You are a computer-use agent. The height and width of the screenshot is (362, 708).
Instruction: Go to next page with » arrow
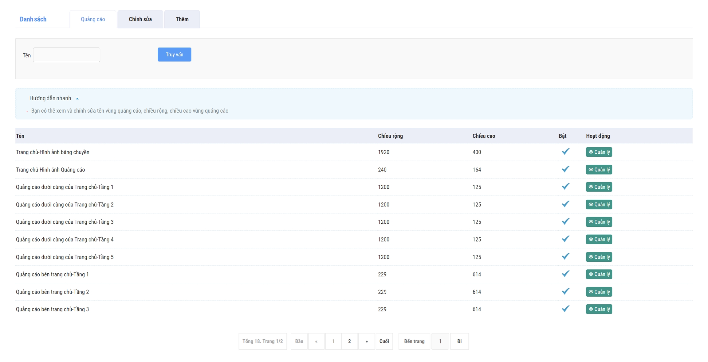[x=366, y=341]
